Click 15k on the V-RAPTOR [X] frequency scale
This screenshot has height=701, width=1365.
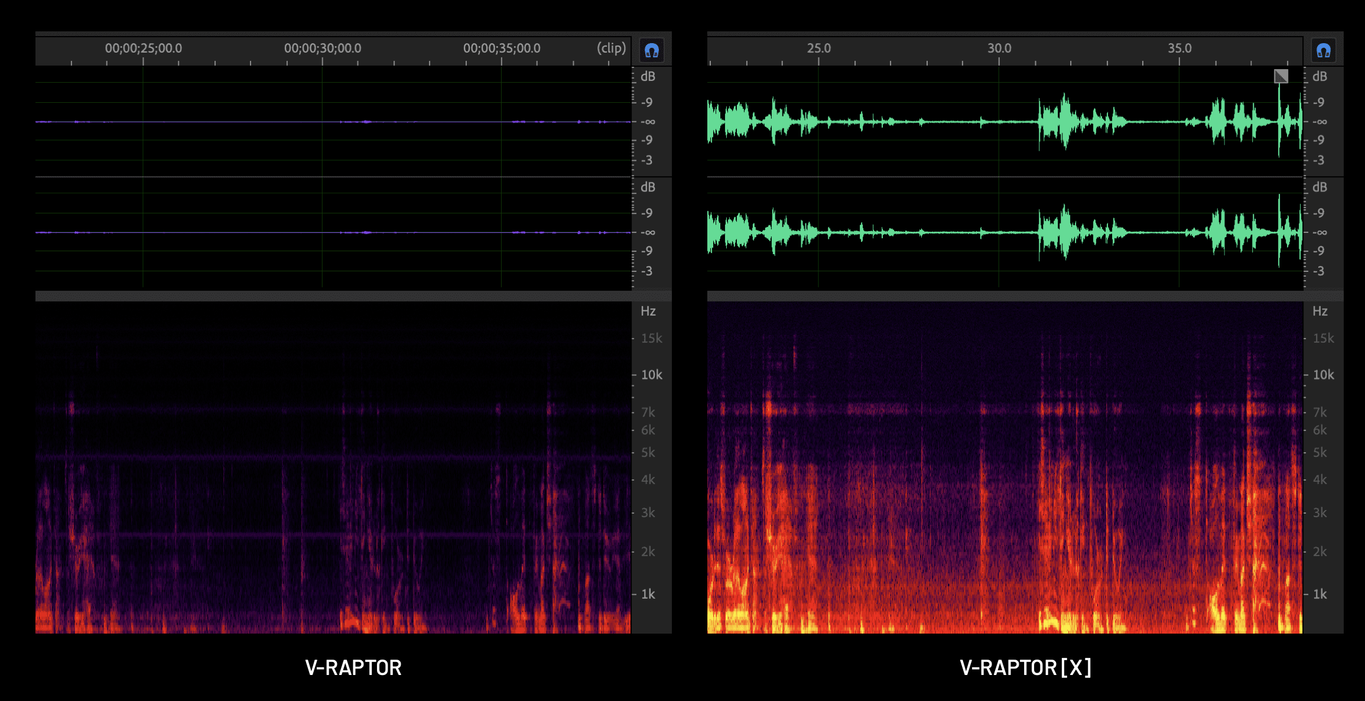click(1324, 338)
